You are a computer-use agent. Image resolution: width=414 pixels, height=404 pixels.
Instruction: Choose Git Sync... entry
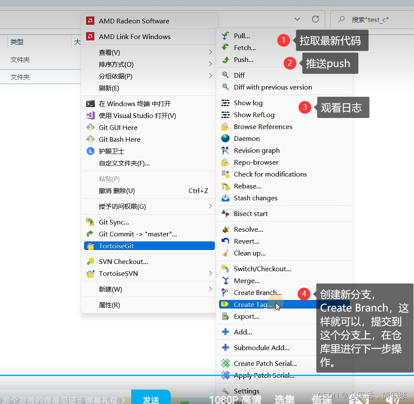[149, 222]
